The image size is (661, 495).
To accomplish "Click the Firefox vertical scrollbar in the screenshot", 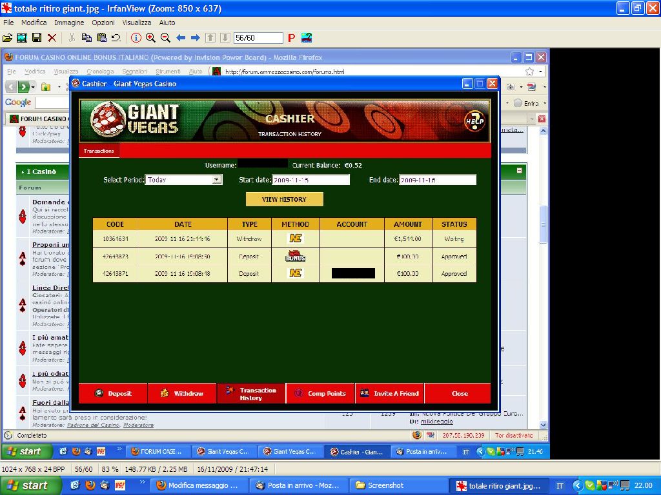I will tap(543, 278).
